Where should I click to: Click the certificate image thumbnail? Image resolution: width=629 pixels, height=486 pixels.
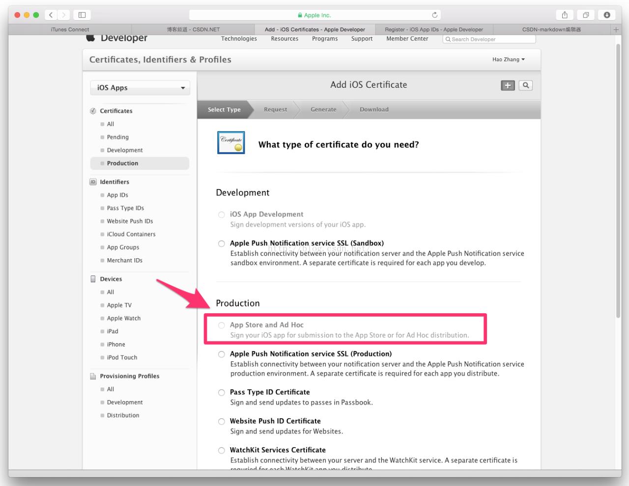point(231,142)
